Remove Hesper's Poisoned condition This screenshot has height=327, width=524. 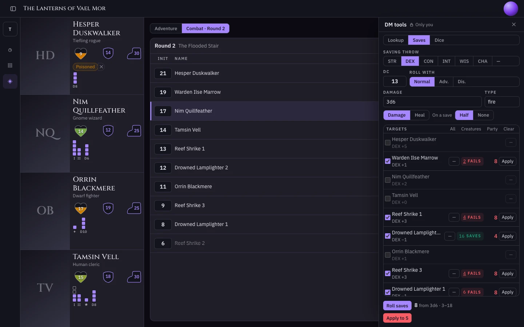[x=102, y=67]
